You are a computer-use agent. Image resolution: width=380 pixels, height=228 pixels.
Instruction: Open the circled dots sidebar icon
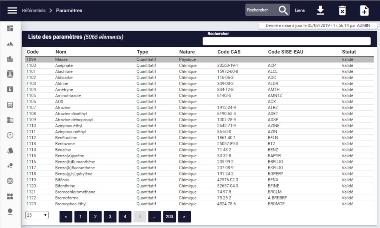pos(10,135)
